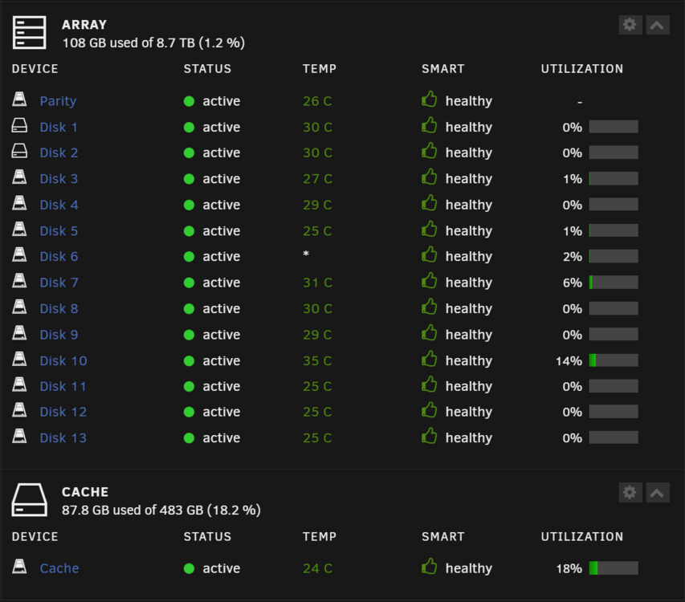The height and width of the screenshot is (602, 685).
Task: Collapse the Array section
Action: click(x=657, y=24)
